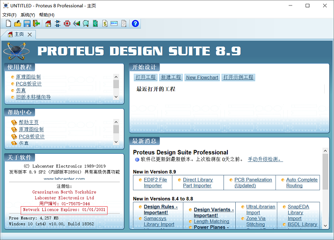Click the Proteus app icon in title bar

coord(6,6)
